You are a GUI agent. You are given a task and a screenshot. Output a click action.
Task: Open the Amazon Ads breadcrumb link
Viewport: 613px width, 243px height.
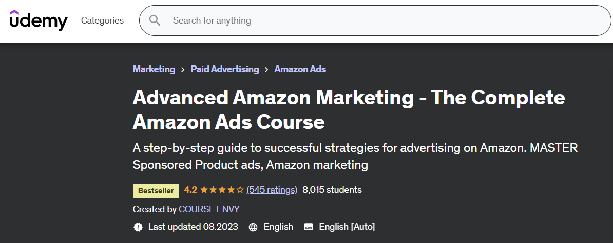tap(300, 69)
